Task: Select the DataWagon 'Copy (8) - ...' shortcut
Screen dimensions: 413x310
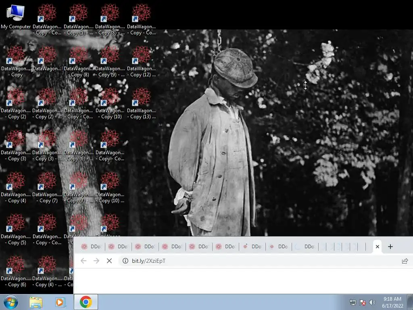Action: 110,20
